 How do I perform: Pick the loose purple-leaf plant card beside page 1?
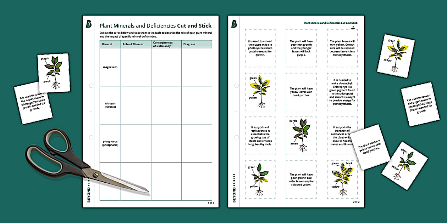[x=54, y=73]
